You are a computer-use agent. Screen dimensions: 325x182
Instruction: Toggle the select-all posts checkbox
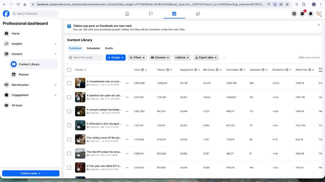(69, 70)
